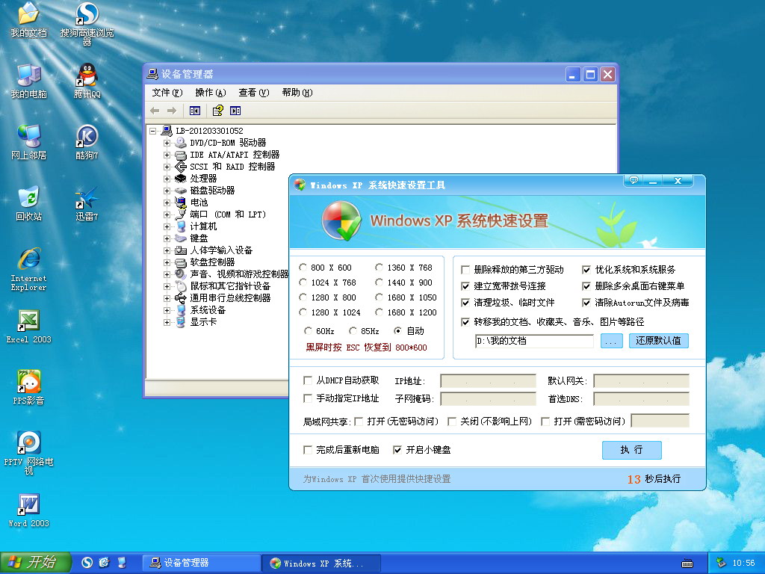Check 删除释放的第三方驱动 option

465,270
